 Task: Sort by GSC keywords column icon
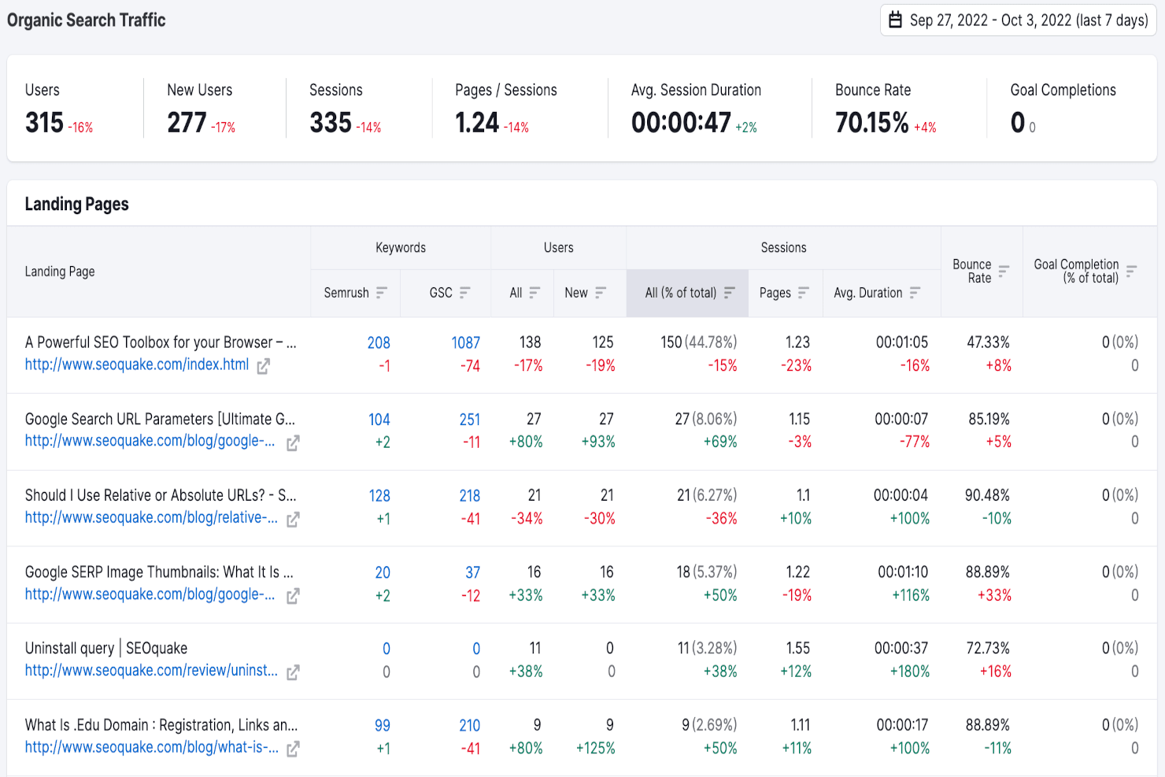[x=465, y=293]
